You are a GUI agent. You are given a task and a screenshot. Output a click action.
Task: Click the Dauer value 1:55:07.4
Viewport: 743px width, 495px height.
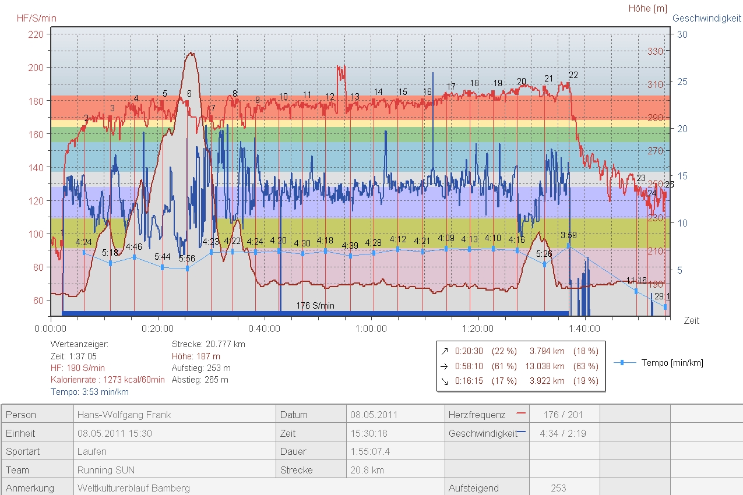[370, 451]
